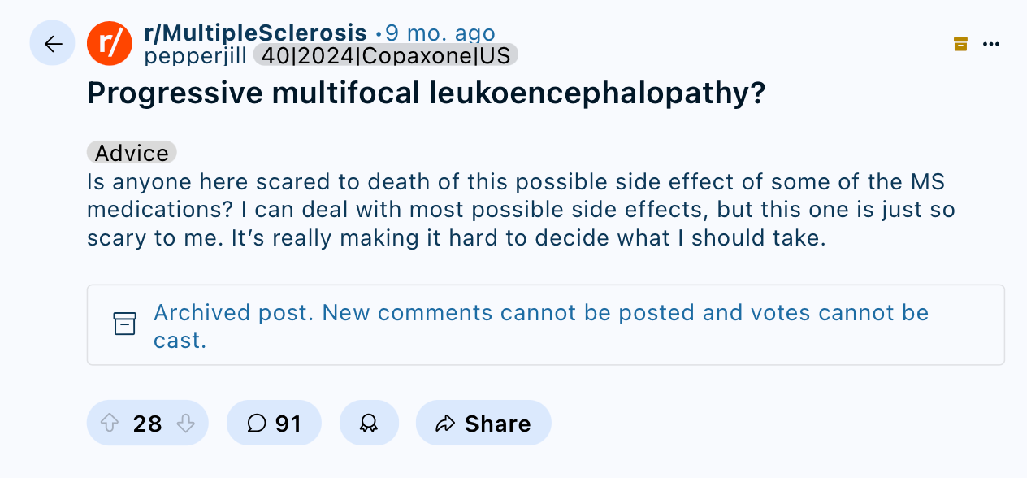
Task: Click the archive box icon in notice banner
Action: pyautogui.click(x=124, y=324)
